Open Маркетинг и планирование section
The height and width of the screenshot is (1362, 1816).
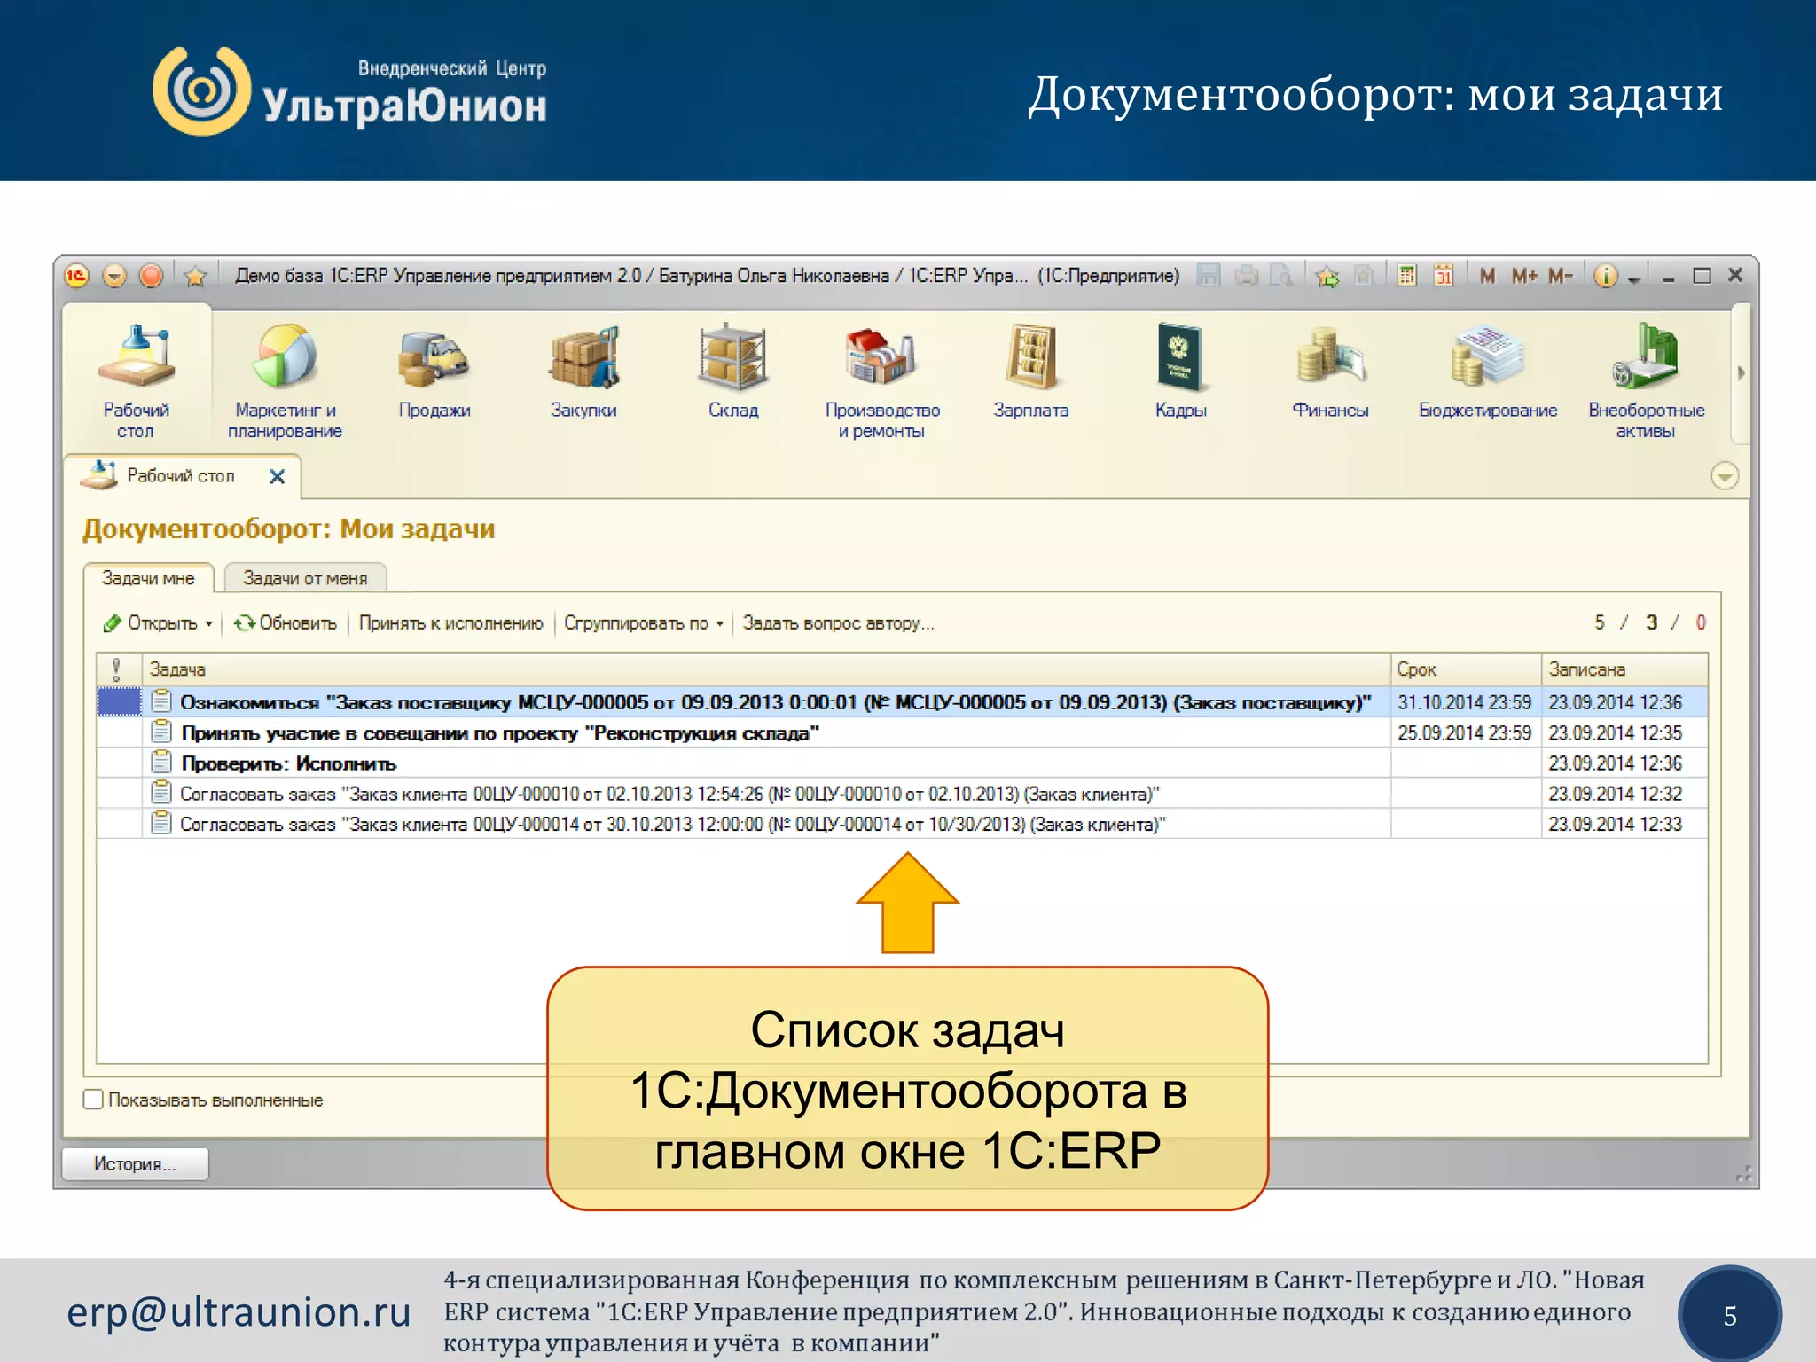coord(285,381)
